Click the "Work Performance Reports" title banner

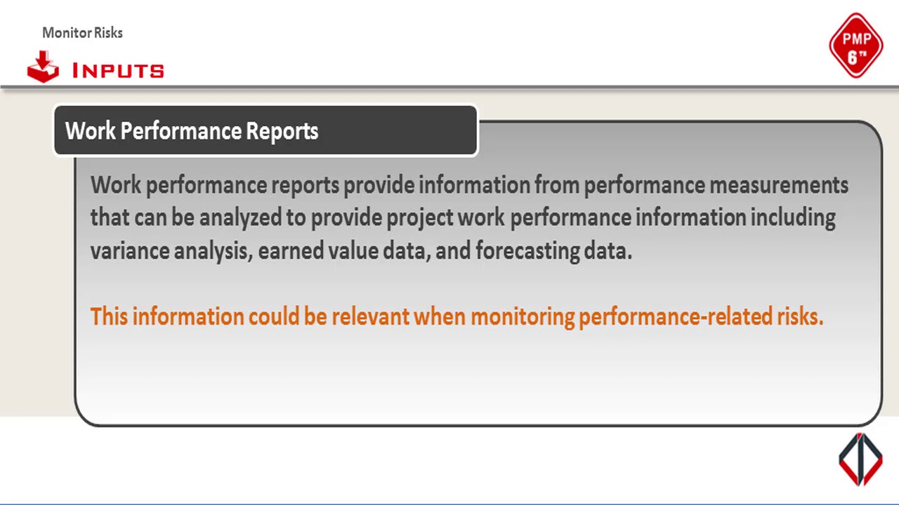pyautogui.click(x=265, y=130)
